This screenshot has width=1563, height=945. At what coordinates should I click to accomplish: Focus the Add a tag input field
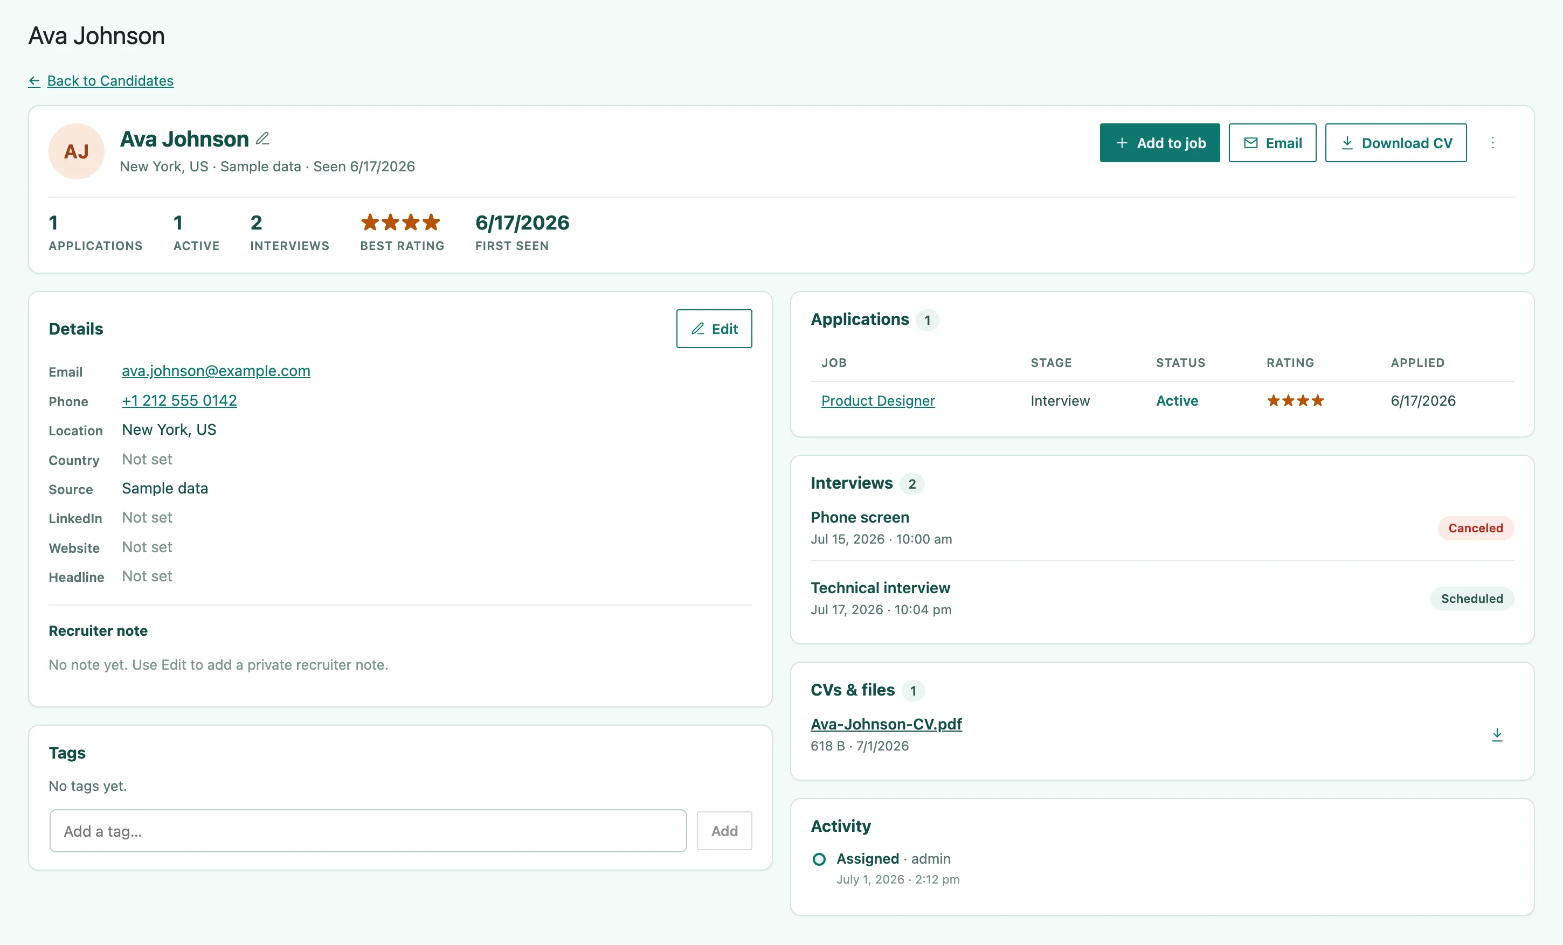point(368,831)
